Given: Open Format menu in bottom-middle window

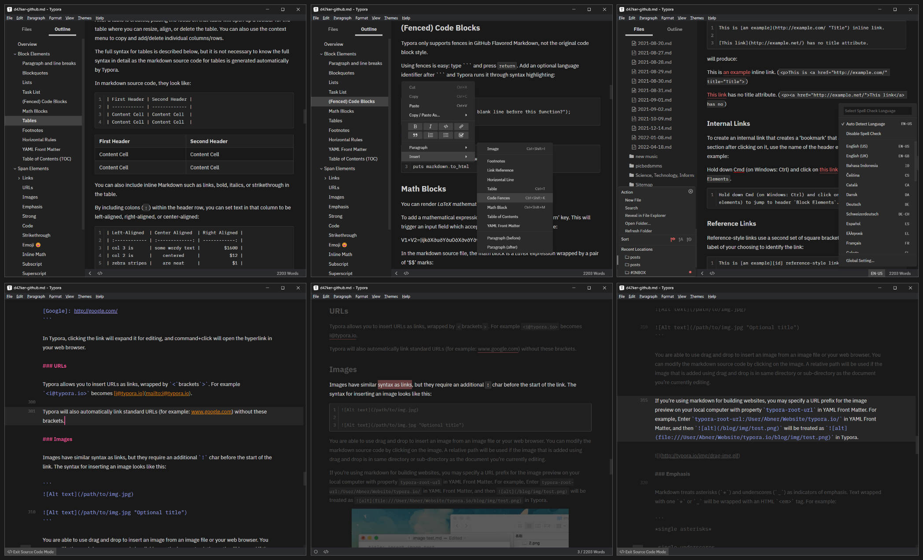Looking at the screenshot, I should tap(361, 296).
